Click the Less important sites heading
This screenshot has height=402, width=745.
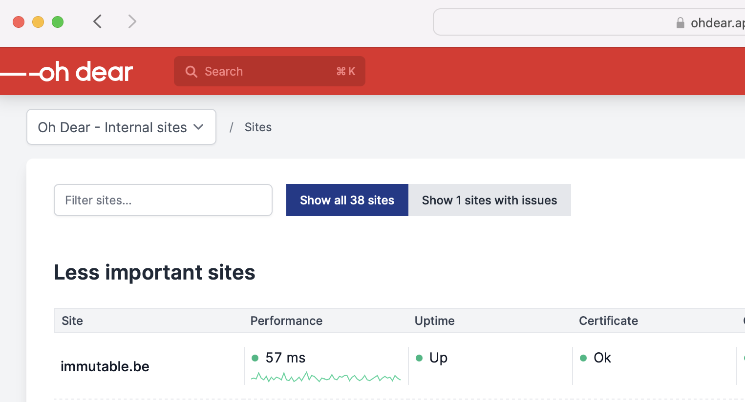pos(154,272)
